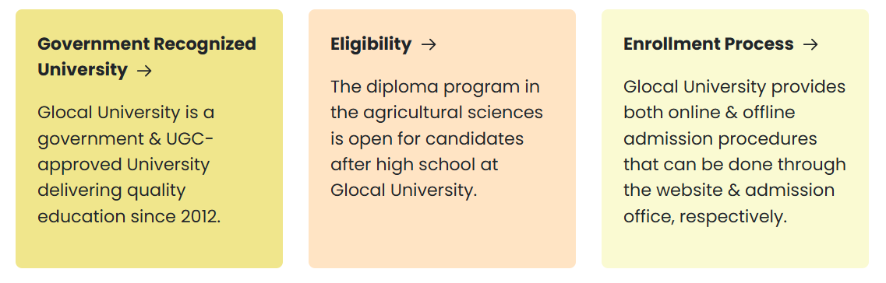Click the arrow next to Government Recognized University
The width and height of the screenshot is (886, 283).
click(x=145, y=71)
